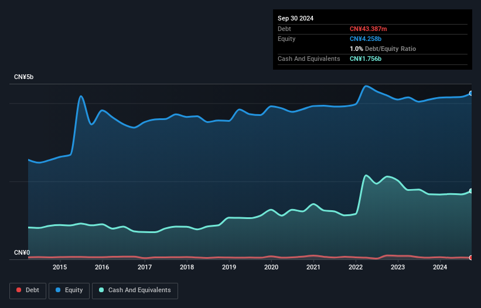Click the 2016 x-axis label
The height and width of the screenshot is (308, 481).
[x=102, y=267]
